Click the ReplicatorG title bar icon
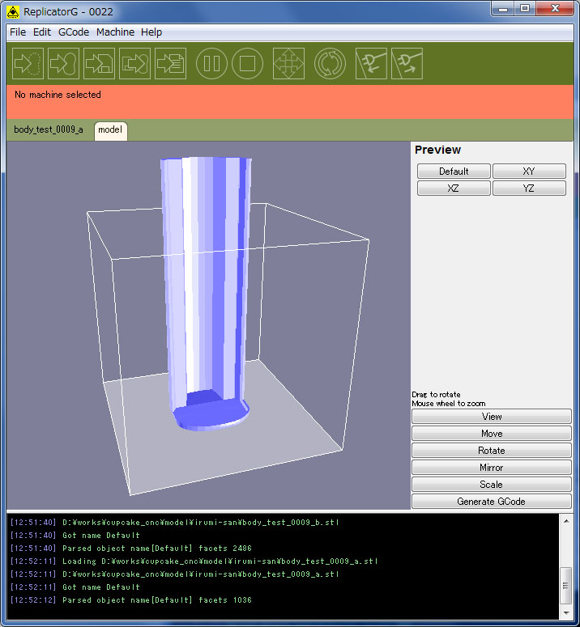This screenshot has width=580, height=627. [x=13, y=12]
